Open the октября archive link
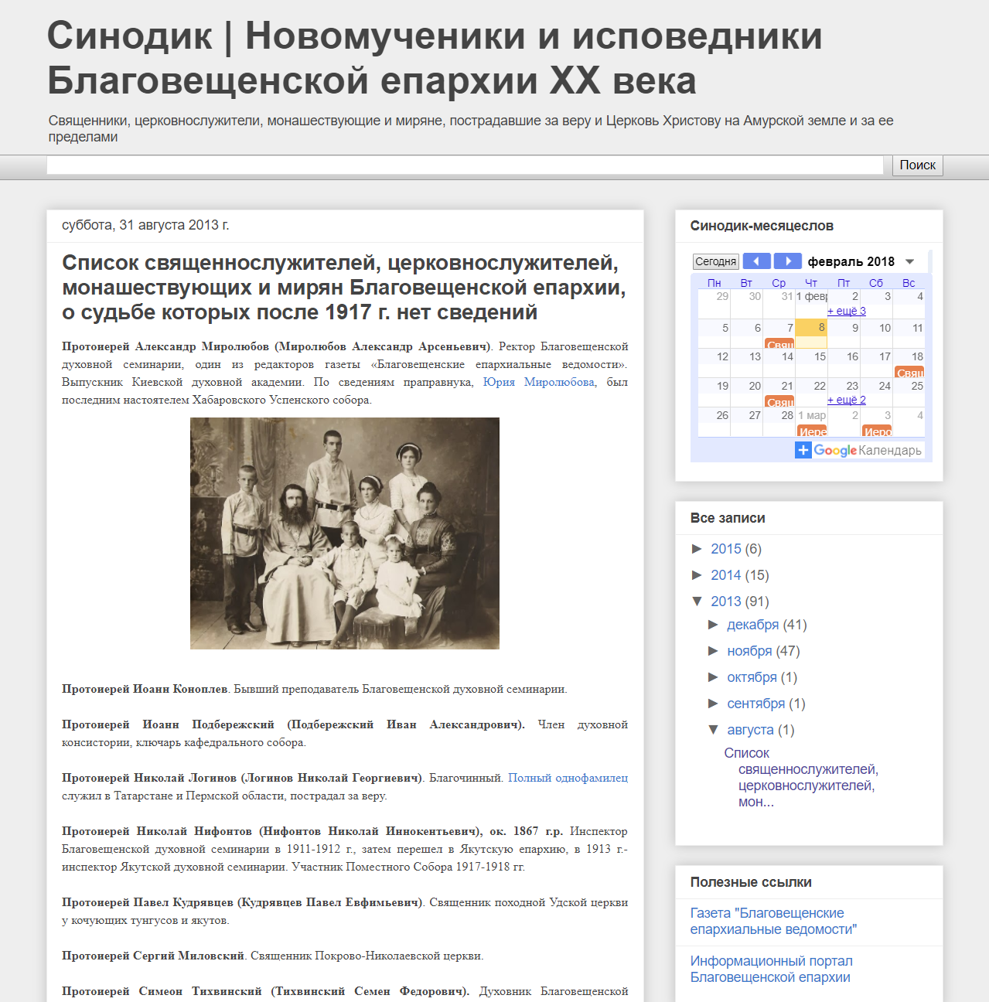The height and width of the screenshot is (1002, 989). (x=752, y=677)
